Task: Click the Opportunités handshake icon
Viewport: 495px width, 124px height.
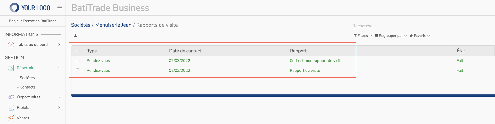Action: coord(11,97)
